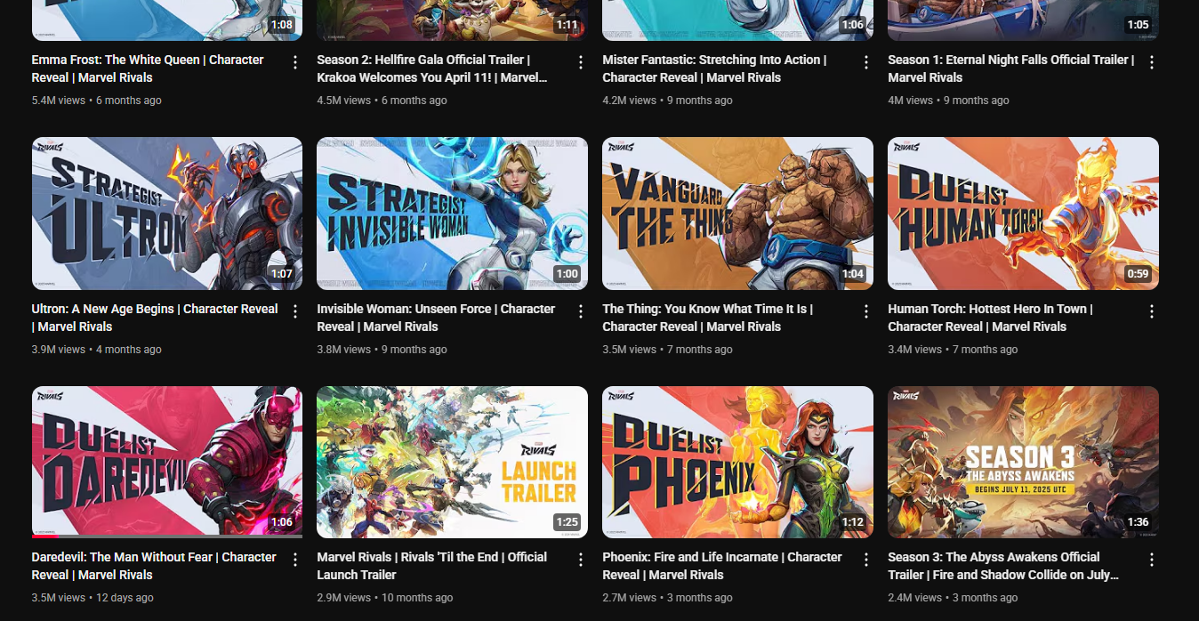Open title link Emma Frost: The White Queen
Viewport: 1199px width, 621px height.
pos(148,69)
